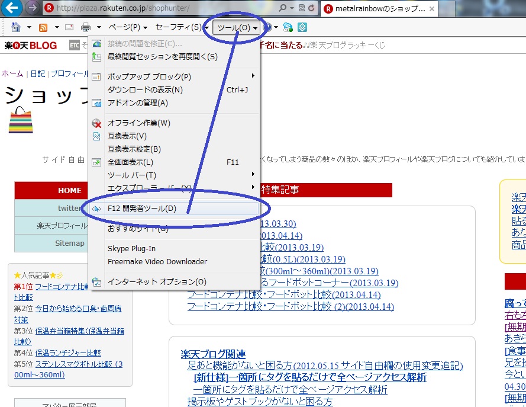Expand the Print options dropdown arrow
This screenshot has width=526, height=407.
point(99,27)
